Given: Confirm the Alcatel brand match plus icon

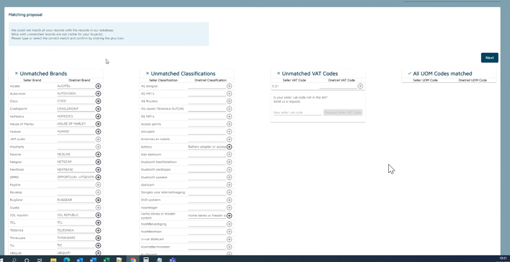Looking at the screenshot, I should pos(98,86).
